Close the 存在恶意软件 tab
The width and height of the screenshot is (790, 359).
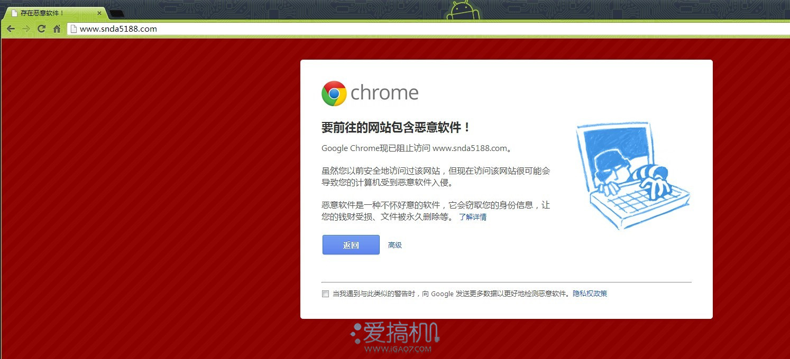99,13
